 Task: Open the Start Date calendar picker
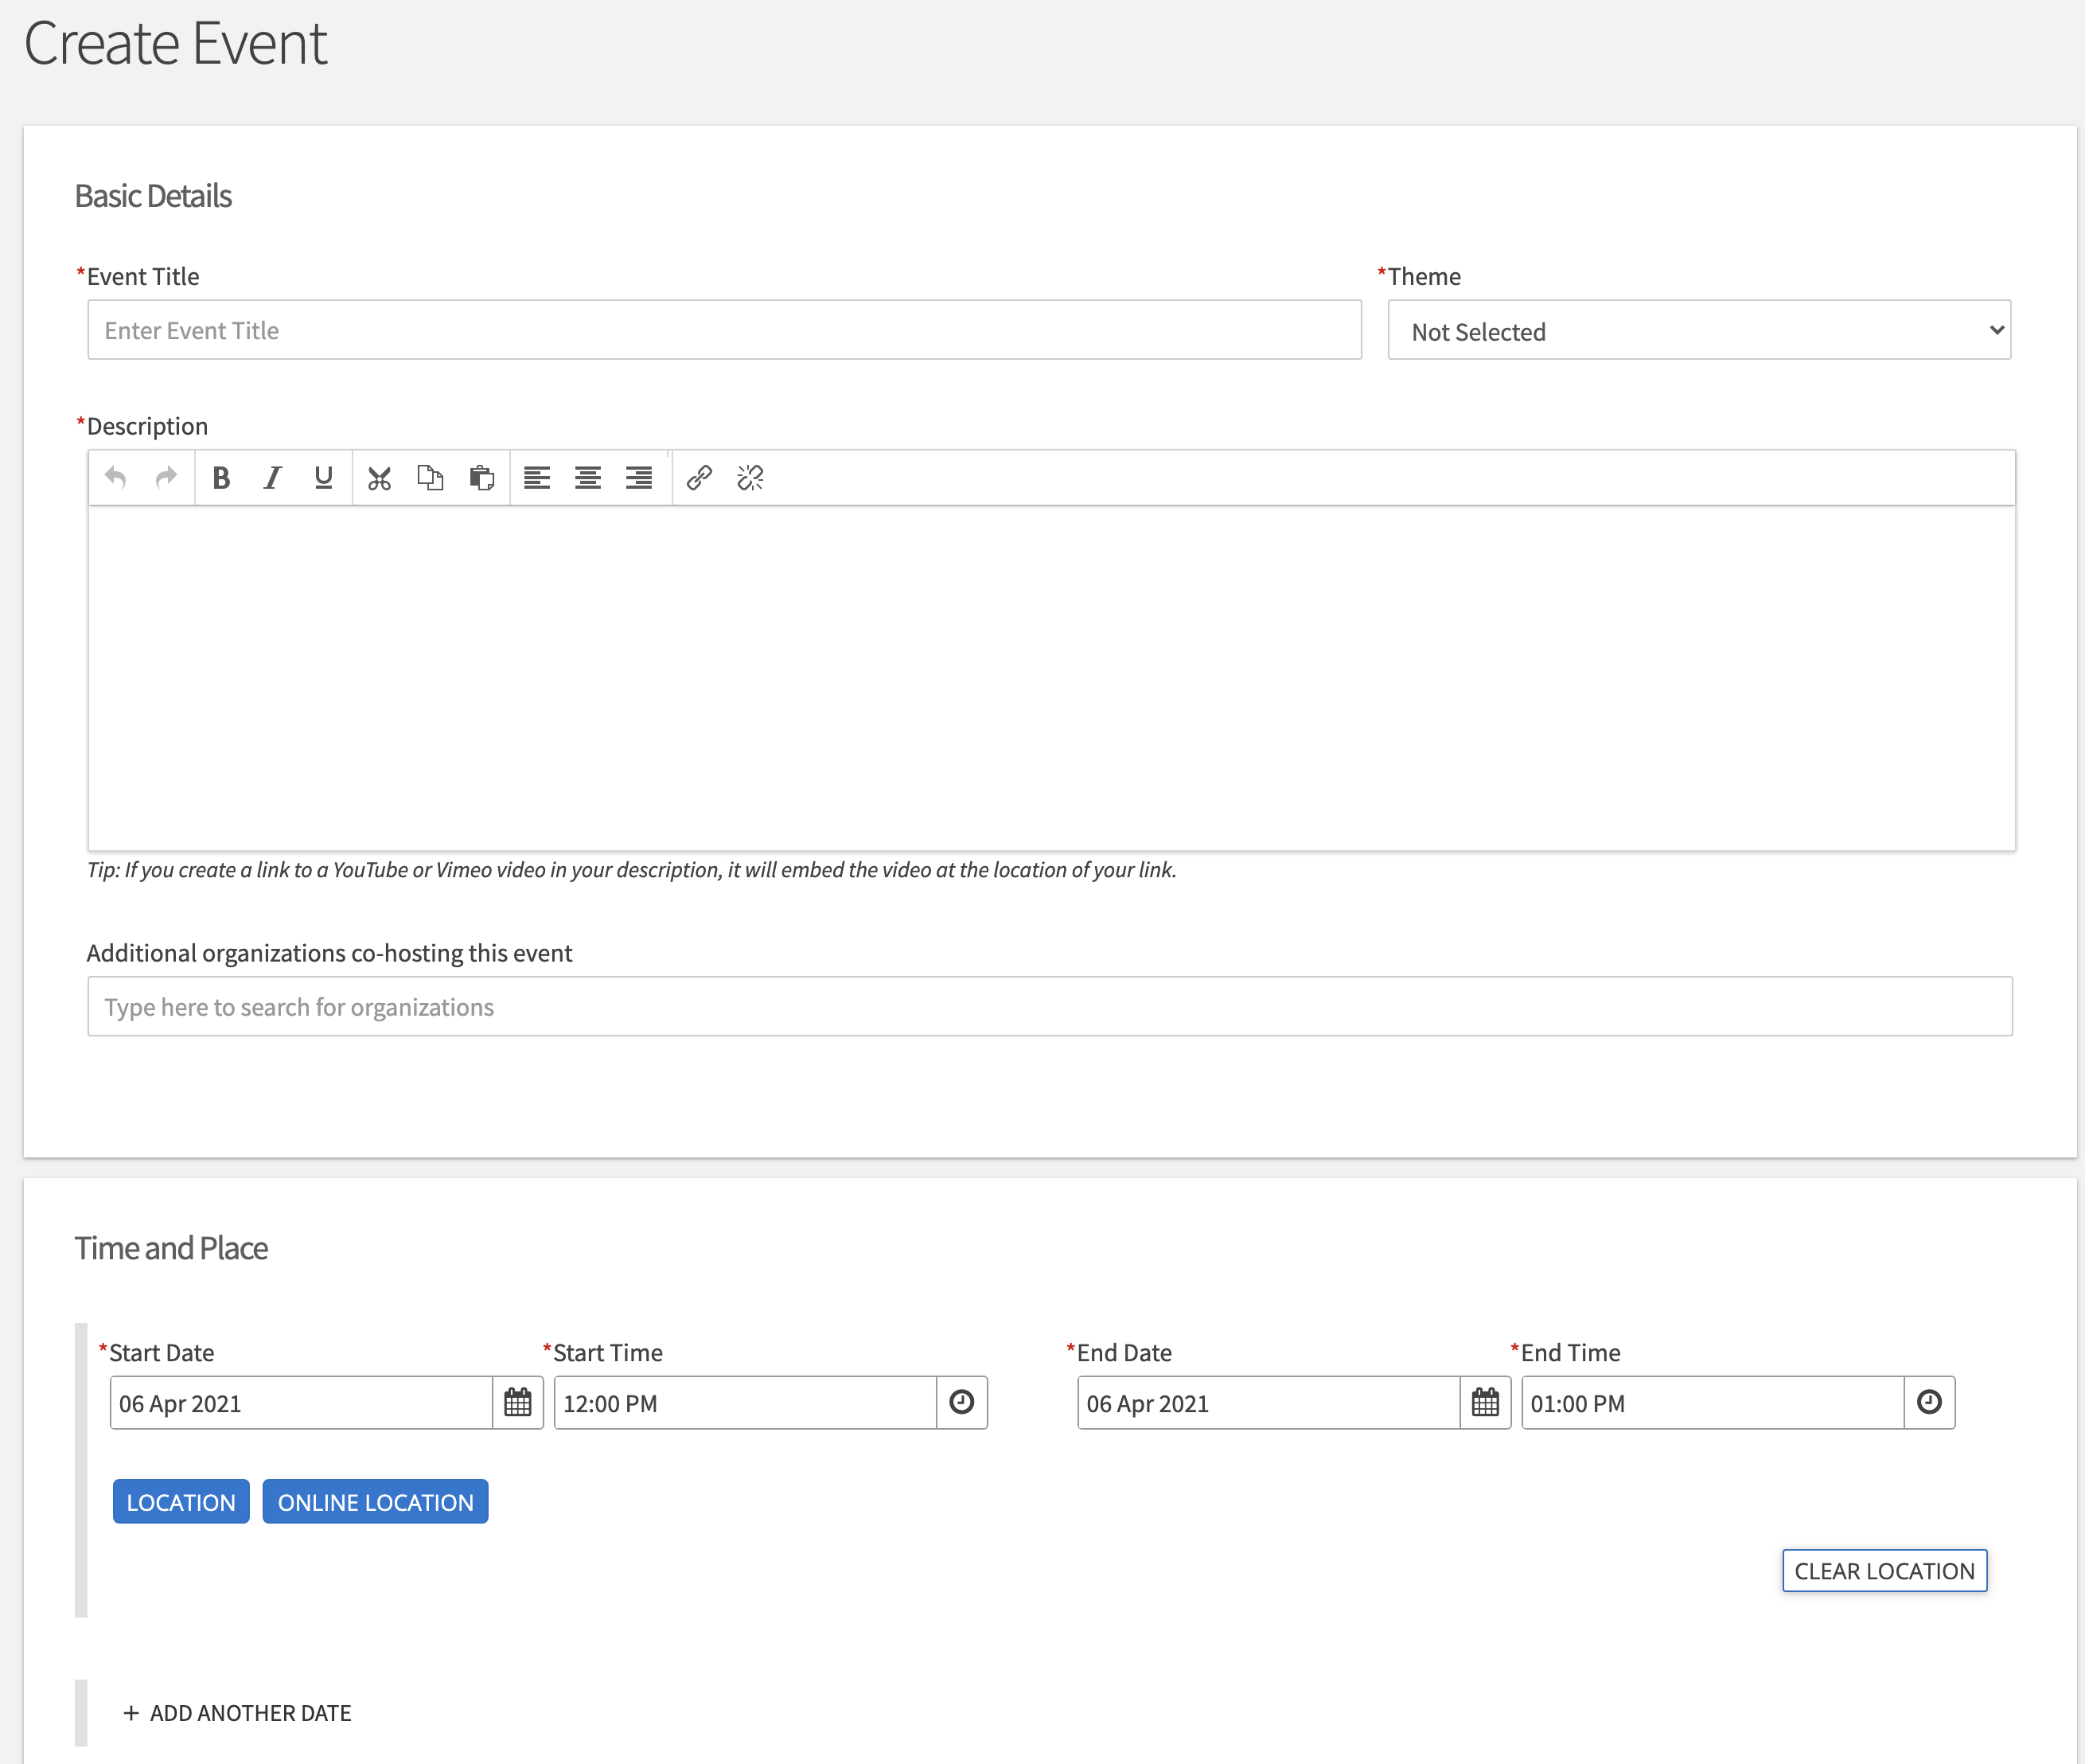(518, 1402)
